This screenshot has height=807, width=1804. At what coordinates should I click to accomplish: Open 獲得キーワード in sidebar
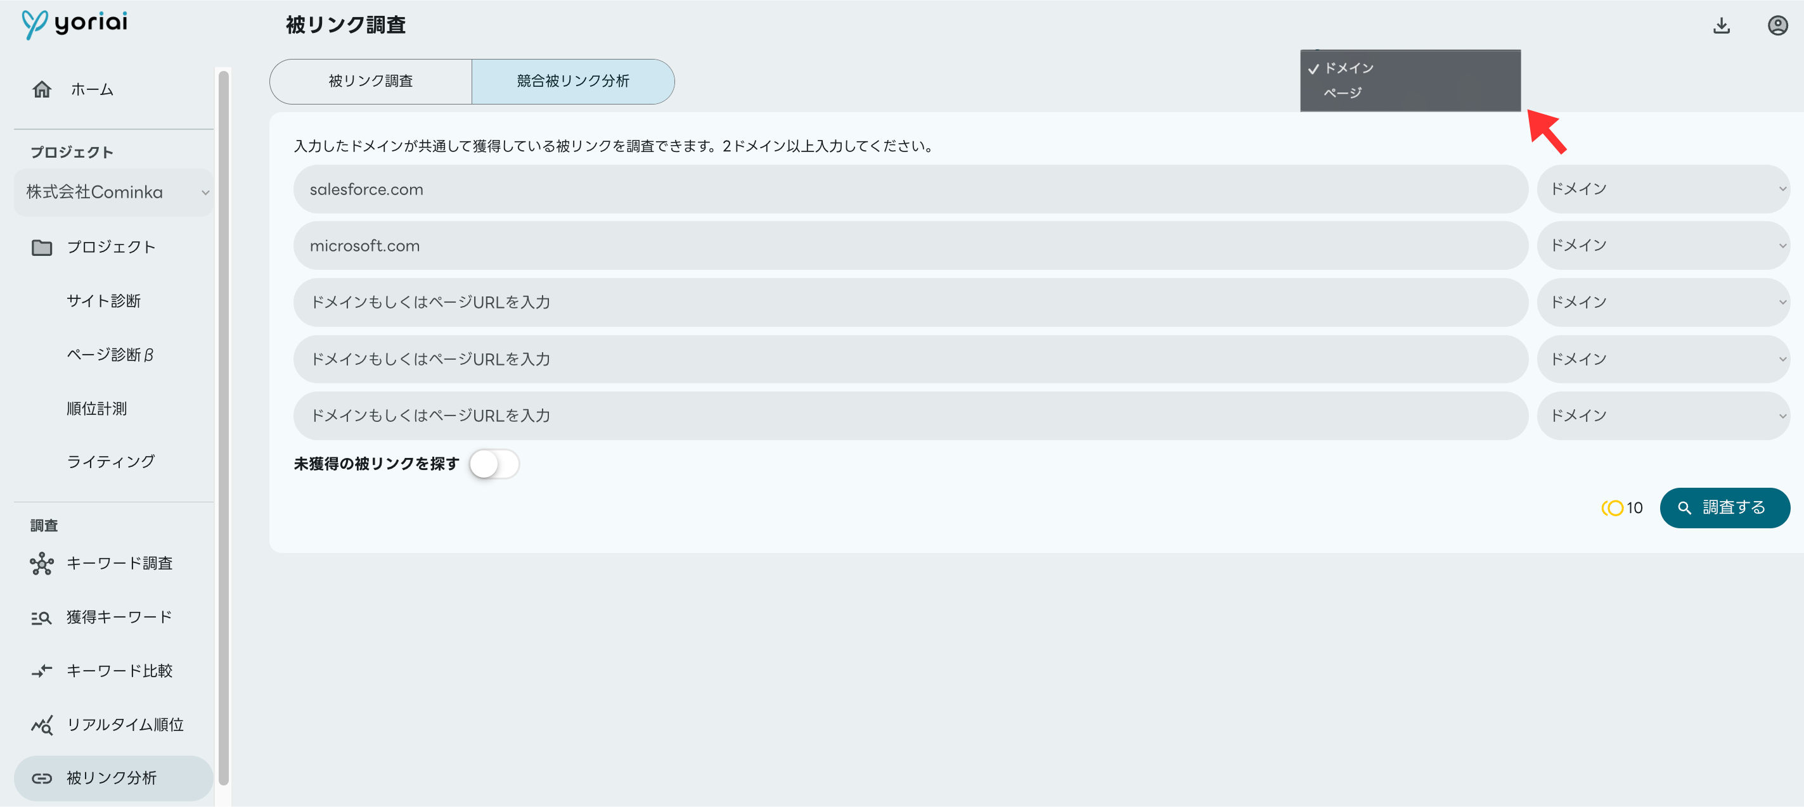(x=119, y=618)
